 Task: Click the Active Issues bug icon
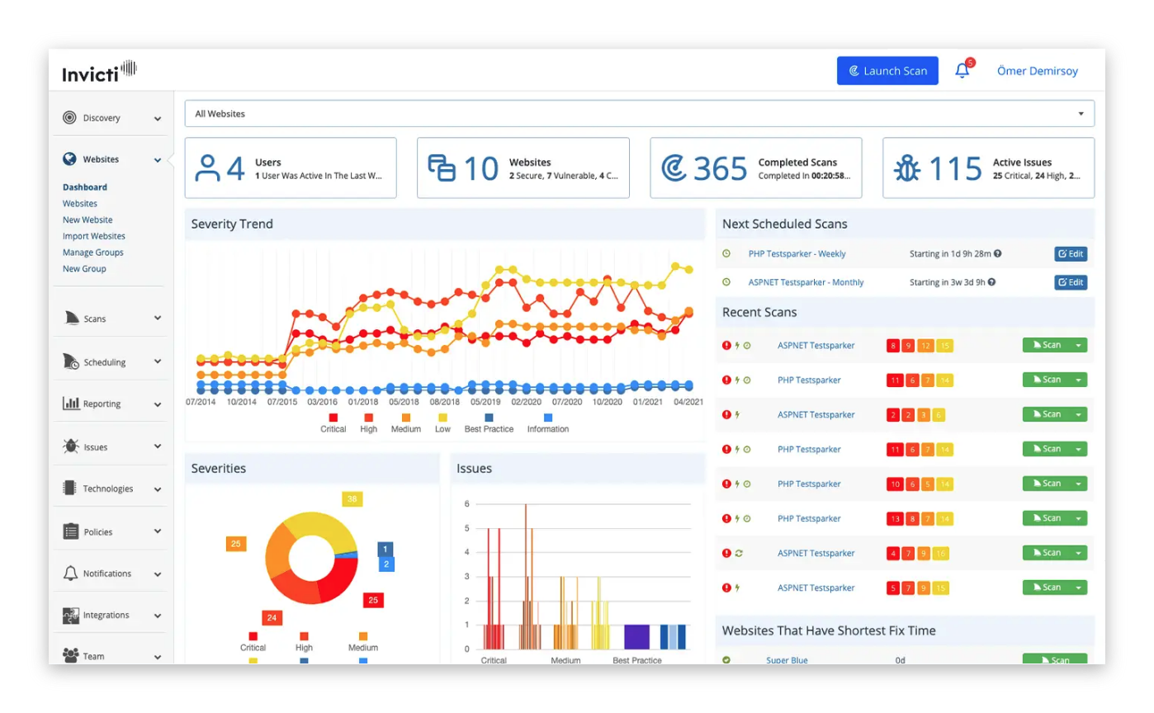(908, 168)
